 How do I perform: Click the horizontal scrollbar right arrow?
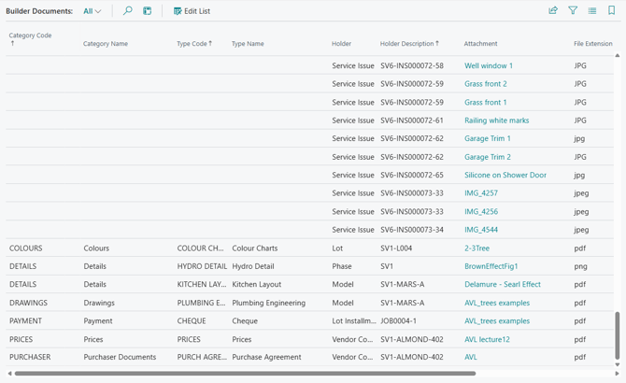(x=618, y=374)
